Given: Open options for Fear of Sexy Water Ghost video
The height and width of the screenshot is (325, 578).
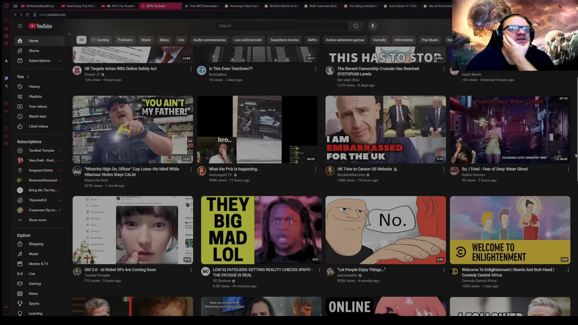Looking at the screenshot, I should click(568, 169).
